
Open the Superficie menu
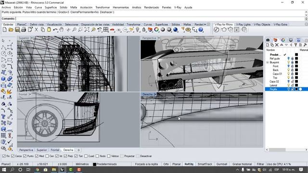point(51,7)
